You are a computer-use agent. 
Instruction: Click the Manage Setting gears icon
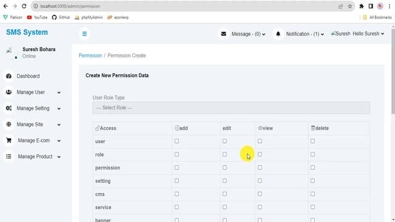tap(9, 109)
